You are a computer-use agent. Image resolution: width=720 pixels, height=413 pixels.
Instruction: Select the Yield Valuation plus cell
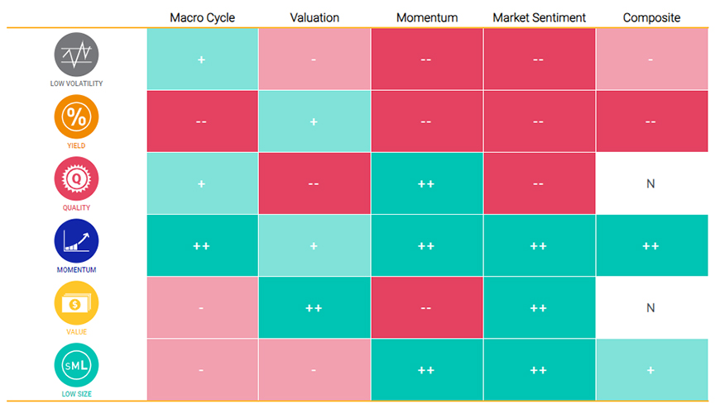coord(314,121)
